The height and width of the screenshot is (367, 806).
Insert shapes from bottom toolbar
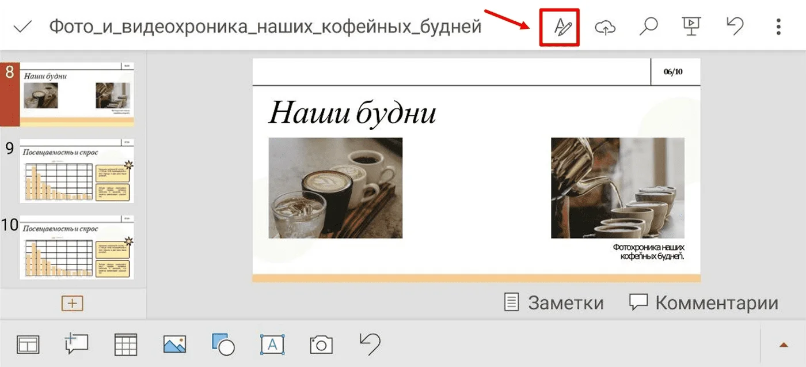(223, 345)
